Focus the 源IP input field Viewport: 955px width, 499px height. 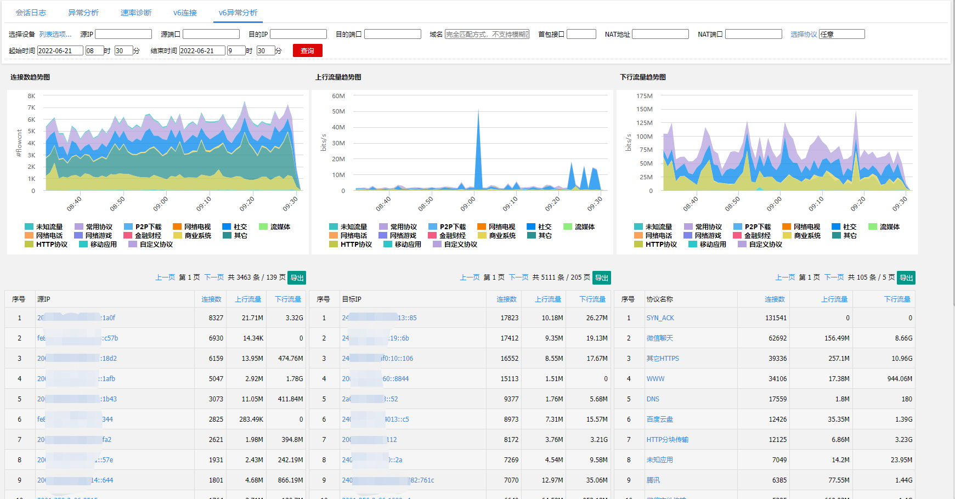tap(123, 34)
